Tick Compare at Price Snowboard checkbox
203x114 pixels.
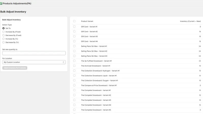[74, 85]
